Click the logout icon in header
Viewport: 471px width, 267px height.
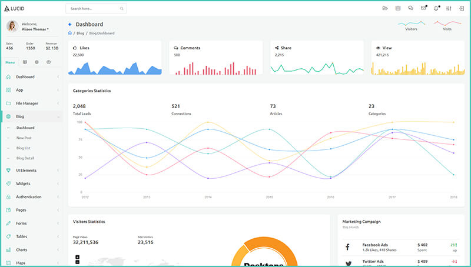[x=462, y=8]
